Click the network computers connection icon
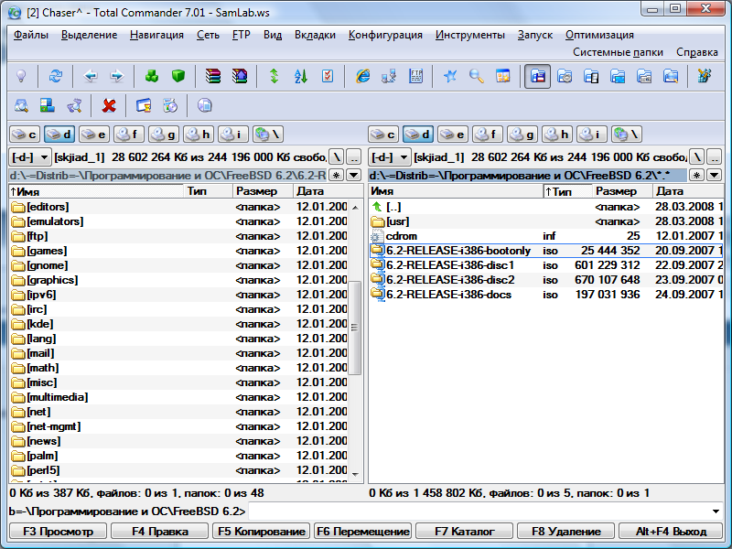Screen dimensions: 732x549 (389, 76)
